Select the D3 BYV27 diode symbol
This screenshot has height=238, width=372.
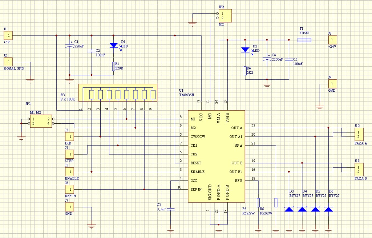tap(289, 209)
